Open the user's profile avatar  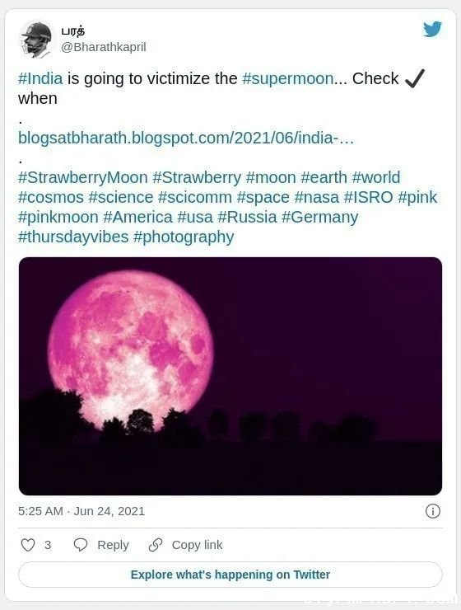[x=35, y=40]
